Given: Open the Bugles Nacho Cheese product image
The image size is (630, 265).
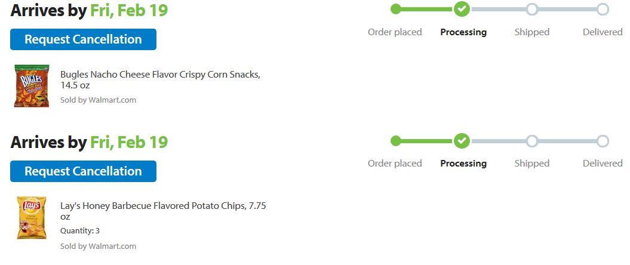Looking at the screenshot, I should click(29, 87).
